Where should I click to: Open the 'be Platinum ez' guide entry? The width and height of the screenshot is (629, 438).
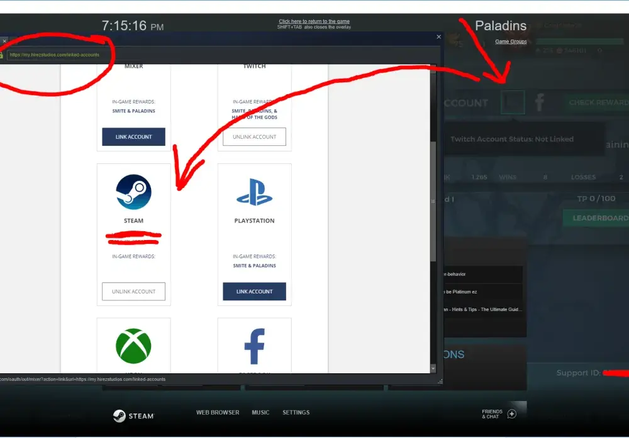click(483, 292)
